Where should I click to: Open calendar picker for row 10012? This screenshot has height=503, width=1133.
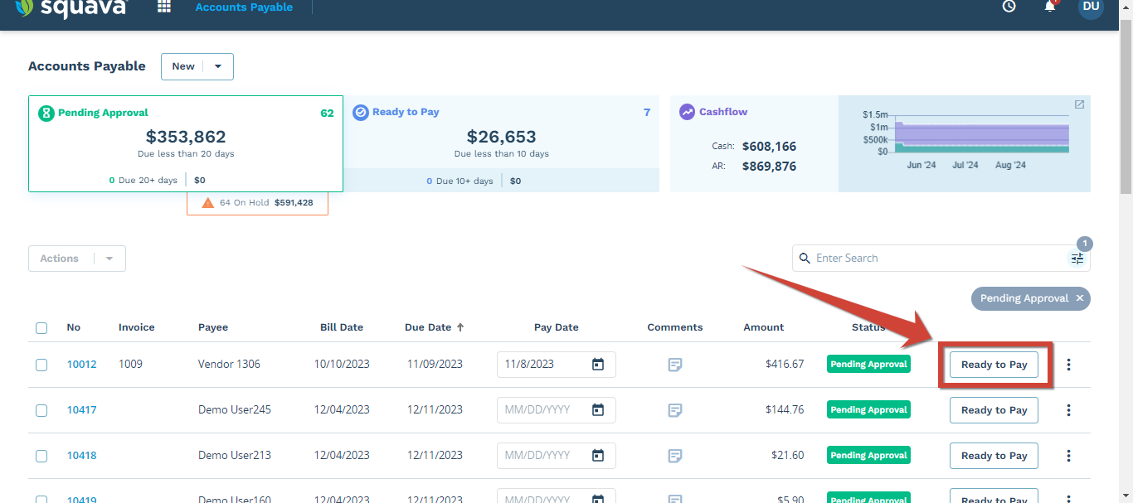(x=597, y=365)
